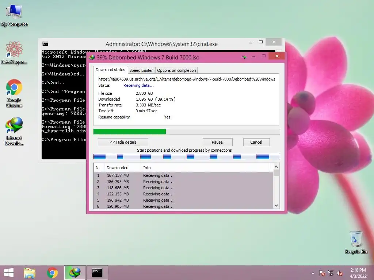The height and width of the screenshot is (280, 374).
Task: Click the green download progress bar
Action: pyautogui.click(x=187, y=132)
